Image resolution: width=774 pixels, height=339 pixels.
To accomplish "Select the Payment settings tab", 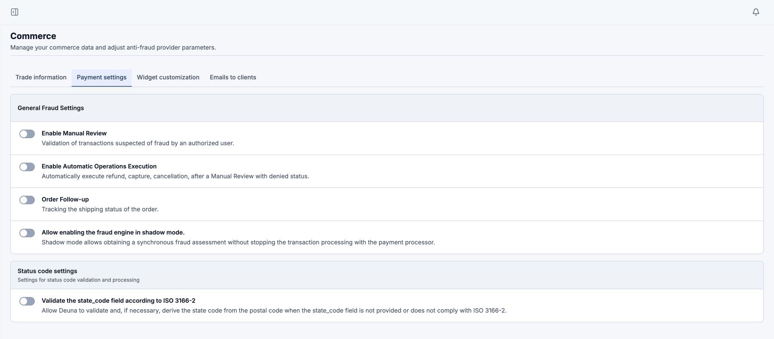I will tap(101, 77).
